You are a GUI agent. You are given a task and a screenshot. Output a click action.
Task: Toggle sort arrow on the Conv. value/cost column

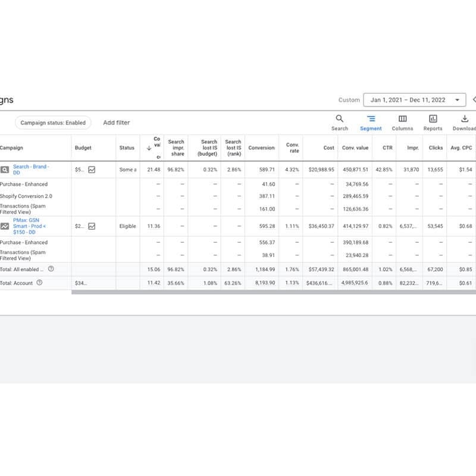(149, 148)
